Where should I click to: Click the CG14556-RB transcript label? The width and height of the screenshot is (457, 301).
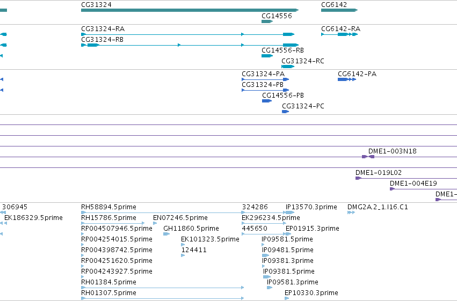[282, 50]
